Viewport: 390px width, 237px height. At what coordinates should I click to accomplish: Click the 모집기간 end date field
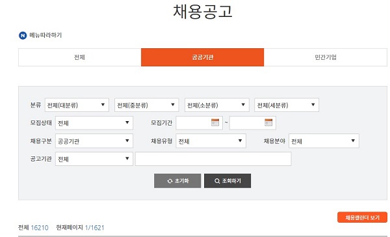click(x=252, y=123)
